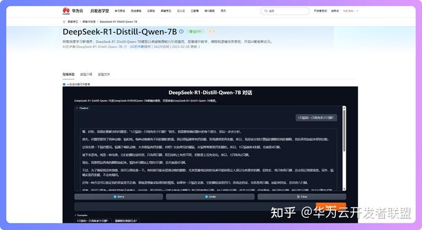
Task: Click the star favorite badge near title
Action: (212, 32)
